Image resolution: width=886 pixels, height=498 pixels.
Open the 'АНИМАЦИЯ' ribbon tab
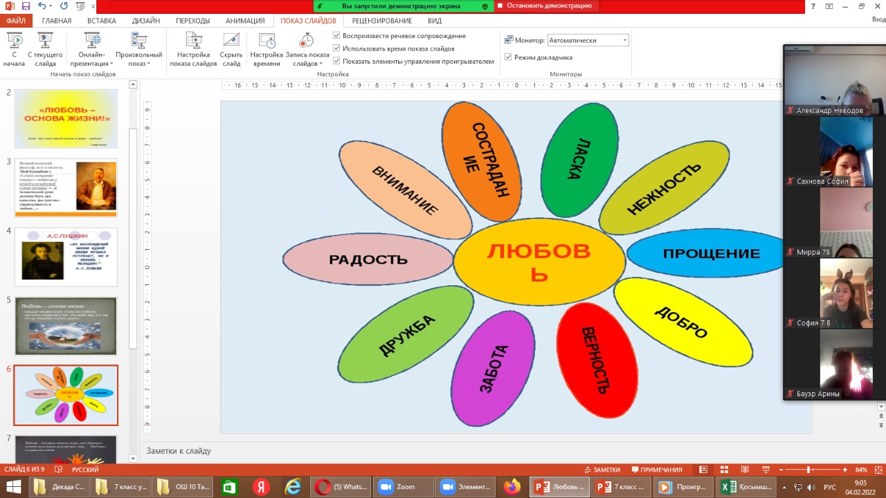(245, 21)
